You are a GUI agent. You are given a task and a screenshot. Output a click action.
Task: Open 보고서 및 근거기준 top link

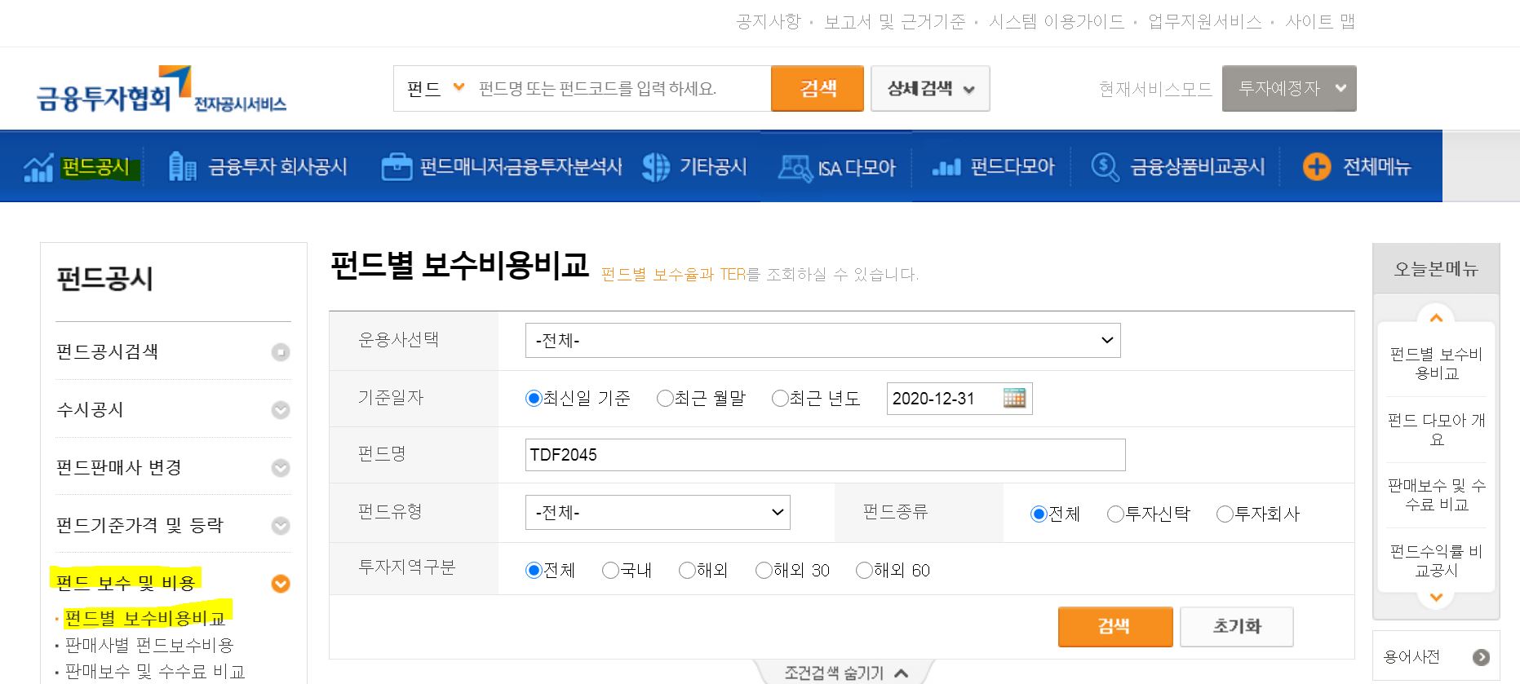point(894,22)
